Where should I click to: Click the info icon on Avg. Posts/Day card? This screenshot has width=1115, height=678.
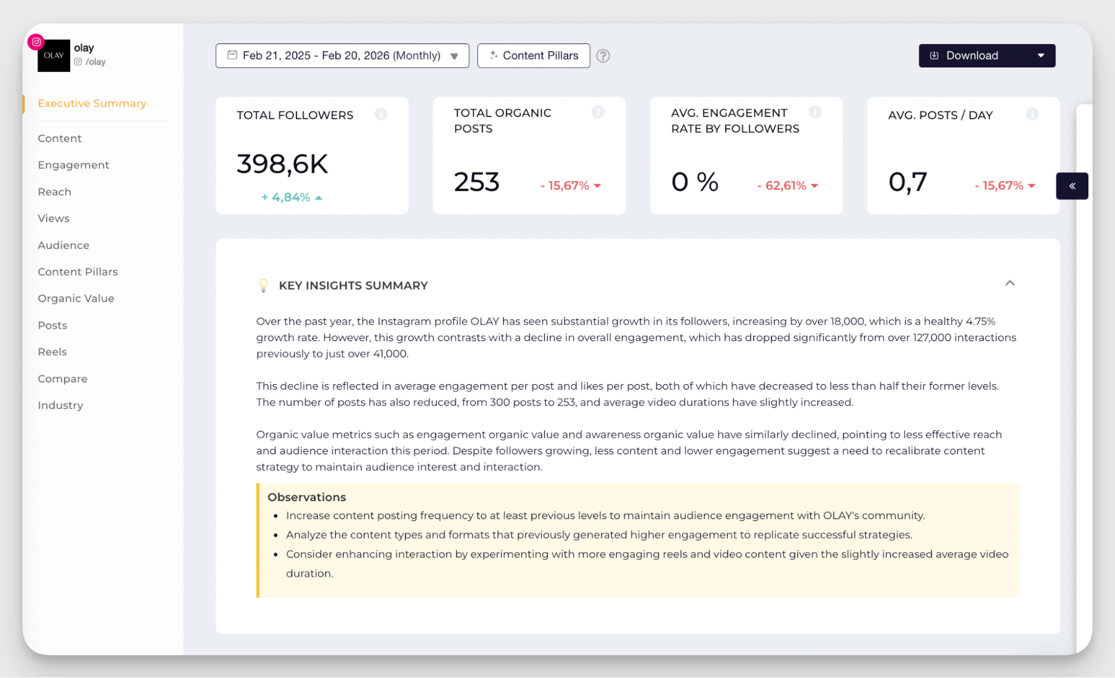1033,114
